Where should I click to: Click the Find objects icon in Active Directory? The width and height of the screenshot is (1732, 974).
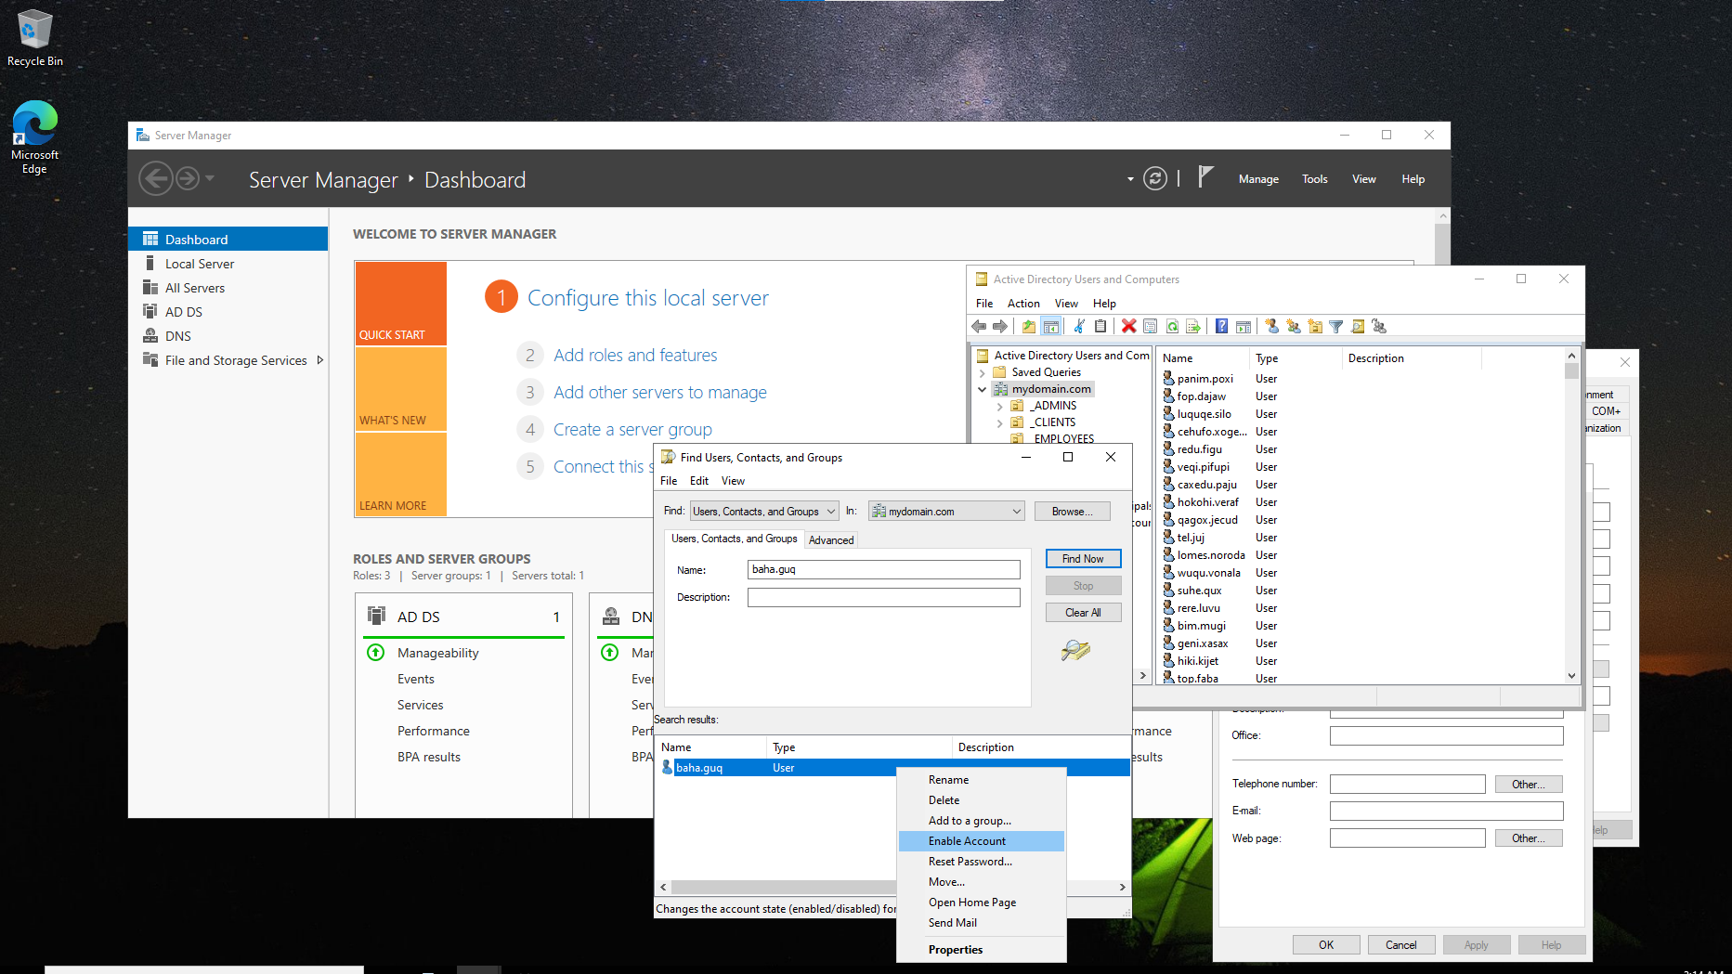pyautogui.click(x=1358, y=326)
